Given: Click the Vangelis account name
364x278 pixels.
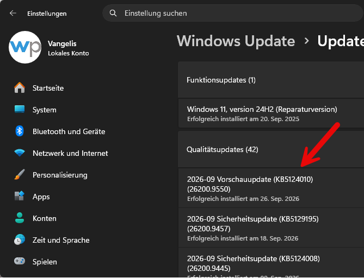Looking at the screenshot, I should tap(62, 43).
